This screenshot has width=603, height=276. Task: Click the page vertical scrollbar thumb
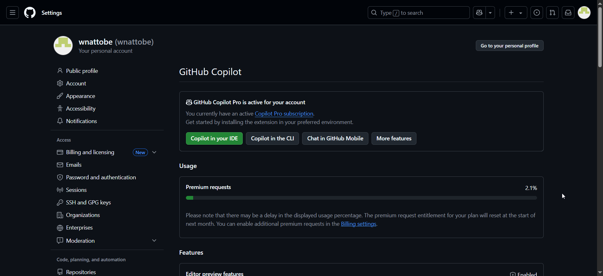(600, 37)
